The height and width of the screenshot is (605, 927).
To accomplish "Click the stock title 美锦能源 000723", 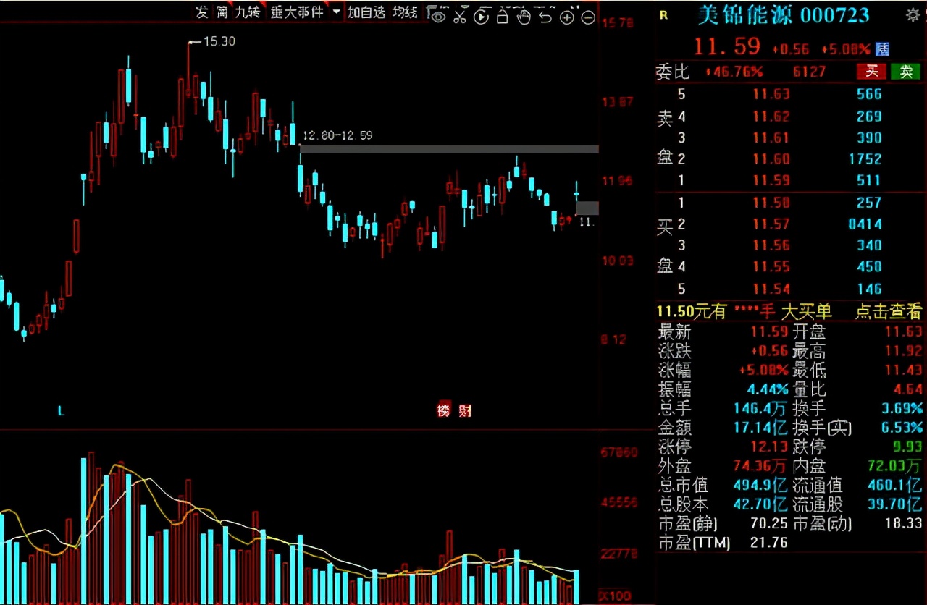I will click(x=783, y=15).
